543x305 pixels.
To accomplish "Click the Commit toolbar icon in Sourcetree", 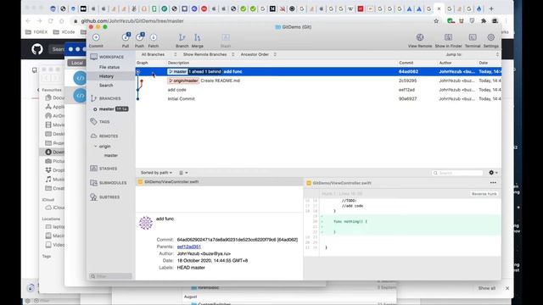I will pyautogui.click(x=96, y=37).
